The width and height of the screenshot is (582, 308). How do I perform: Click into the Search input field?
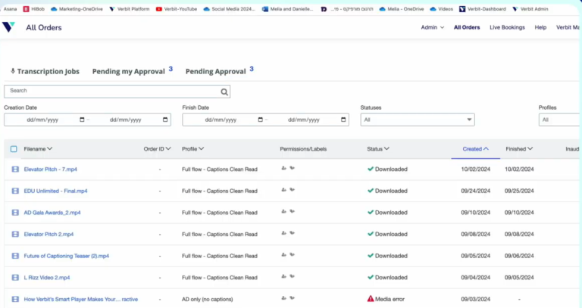point(114,91)
